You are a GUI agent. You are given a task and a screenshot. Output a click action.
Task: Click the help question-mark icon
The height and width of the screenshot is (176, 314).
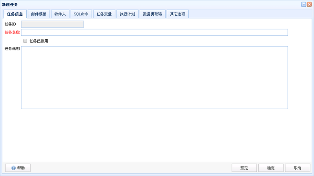pyautogui.click(x=13, y=168)
